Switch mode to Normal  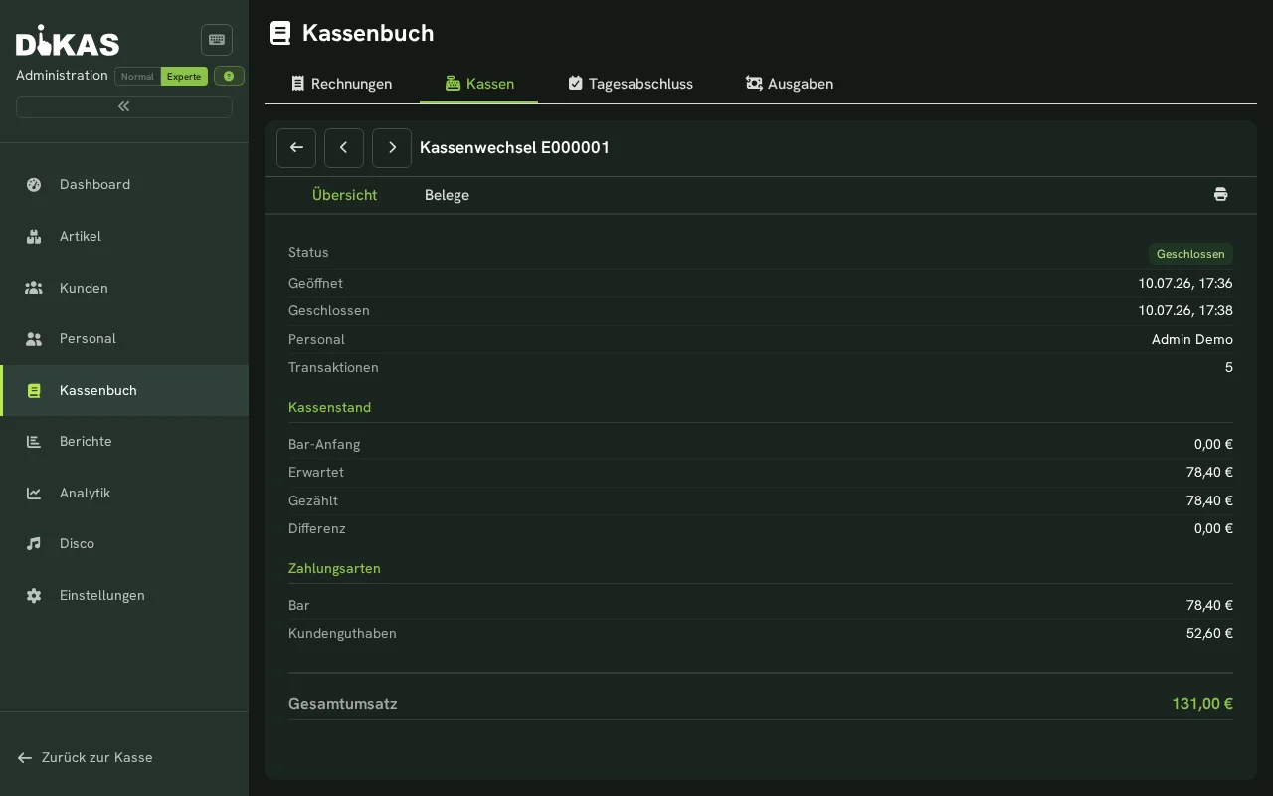coord(137,76)
